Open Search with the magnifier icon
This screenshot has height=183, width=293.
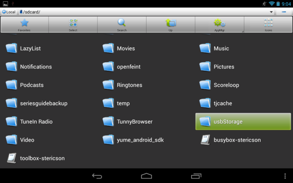(122, 25)
